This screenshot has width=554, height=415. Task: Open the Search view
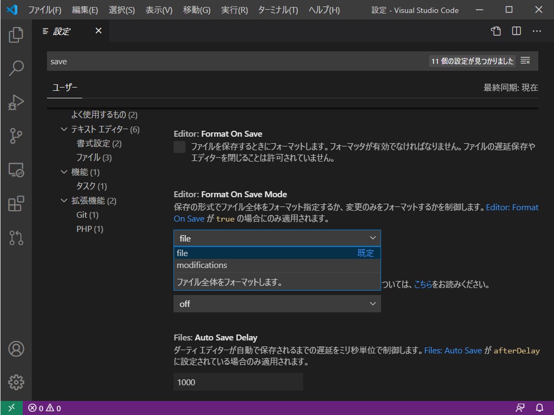(16, 68)
